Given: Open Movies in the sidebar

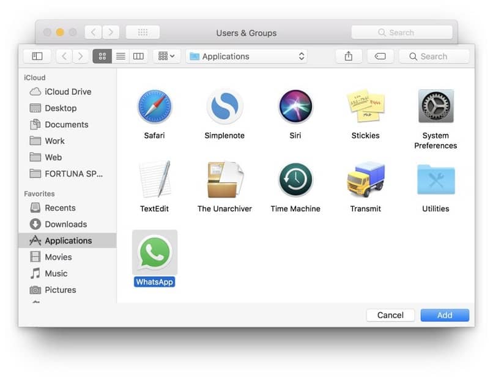Looking at the screenshot, I should (x=67, y=257).
